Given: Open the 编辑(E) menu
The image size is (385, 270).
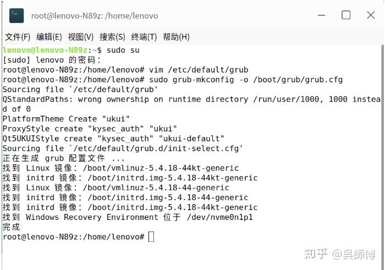Looking at the screenshot, I should [49, 37].
